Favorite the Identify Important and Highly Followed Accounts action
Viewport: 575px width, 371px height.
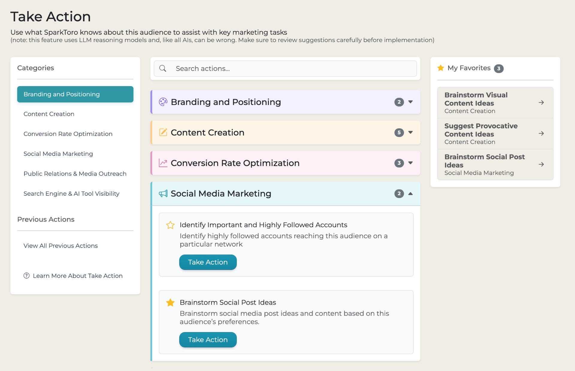point(170,225)
